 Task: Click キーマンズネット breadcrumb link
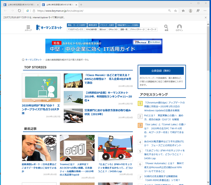click(34, 60)
